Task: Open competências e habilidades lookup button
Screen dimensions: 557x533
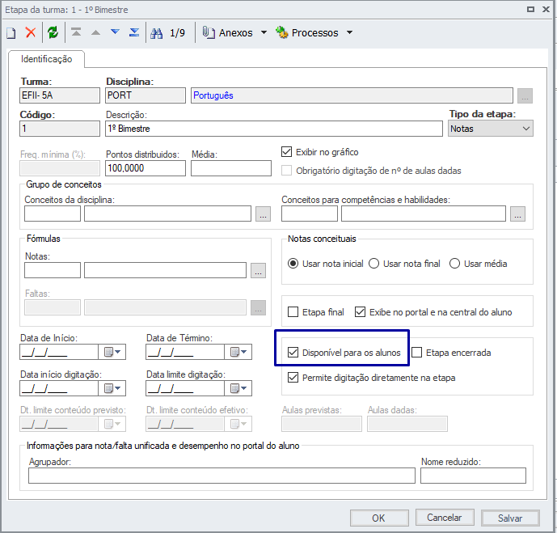Action: pyautogui.click(x=517, y=214)
